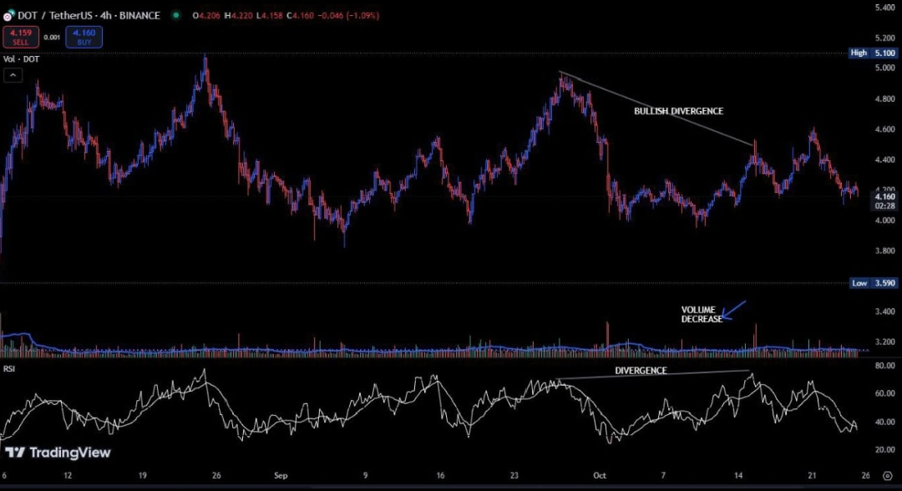The image size is (902, 491).
Task: Click 4.400 on the price axis
Action: pyautogui.click(x=884, y=159)
